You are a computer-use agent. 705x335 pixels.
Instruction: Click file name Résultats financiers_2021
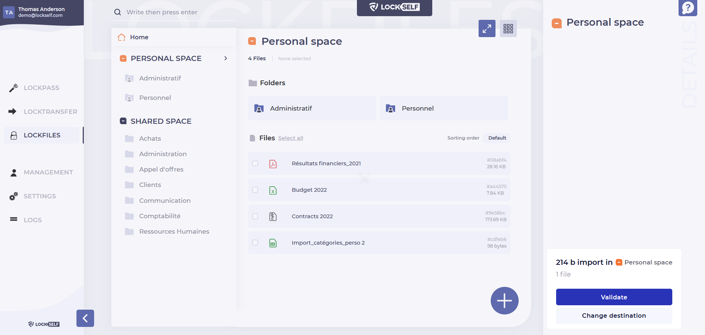326,163
